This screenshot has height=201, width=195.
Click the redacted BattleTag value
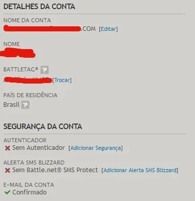pos(28,80)
